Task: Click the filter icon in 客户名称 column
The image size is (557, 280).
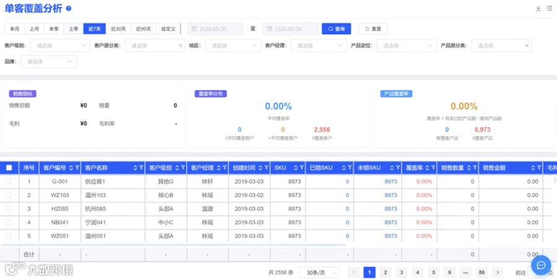Action: click(141, 168)
